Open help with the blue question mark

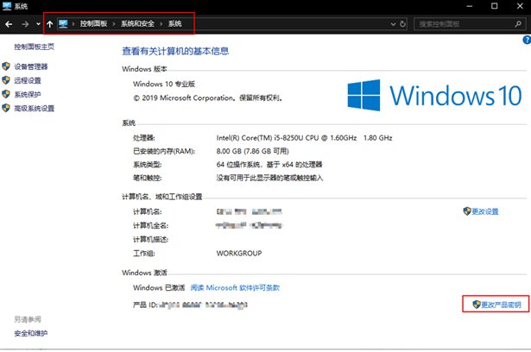point(527,40)
